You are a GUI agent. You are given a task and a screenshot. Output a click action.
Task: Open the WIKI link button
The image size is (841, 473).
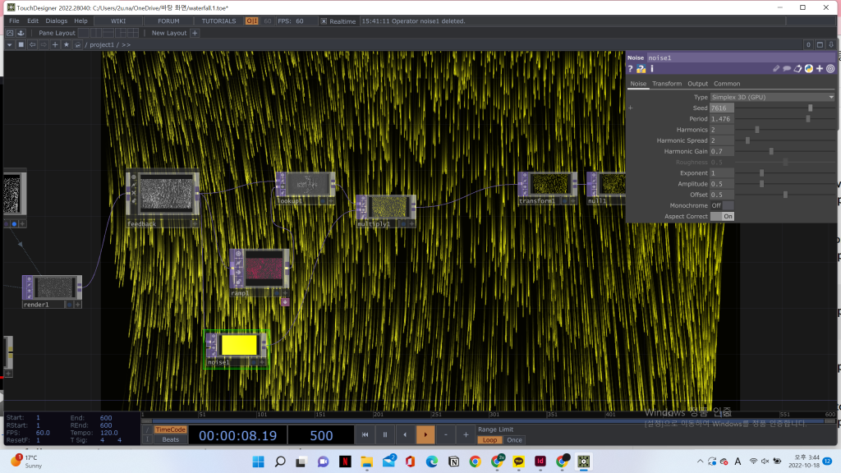(x=118, y=21)
